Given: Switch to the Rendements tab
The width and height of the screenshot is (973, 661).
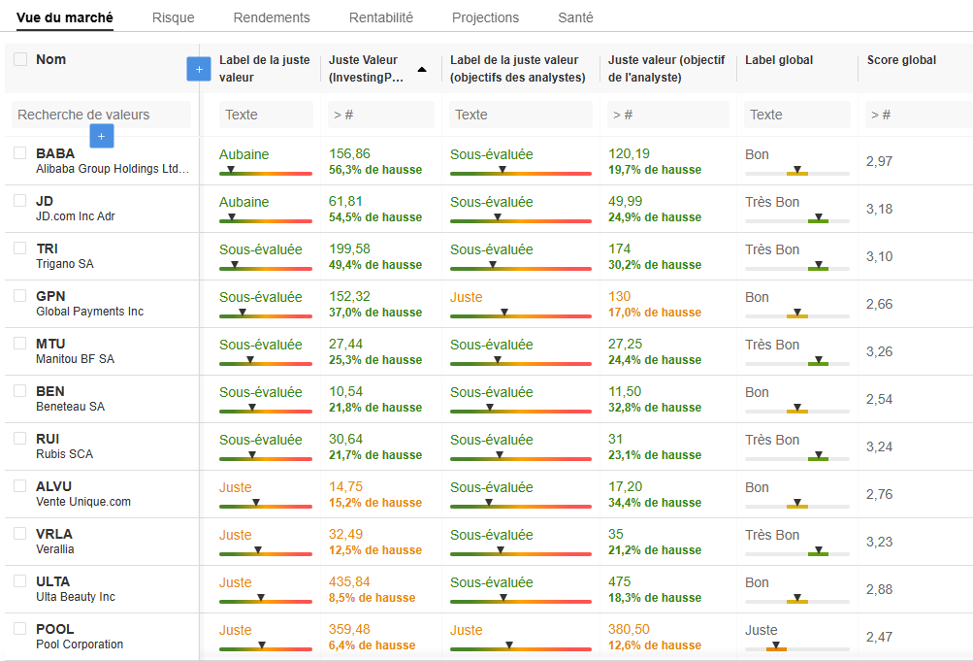Looking at the screenshot, I should 272,17.
